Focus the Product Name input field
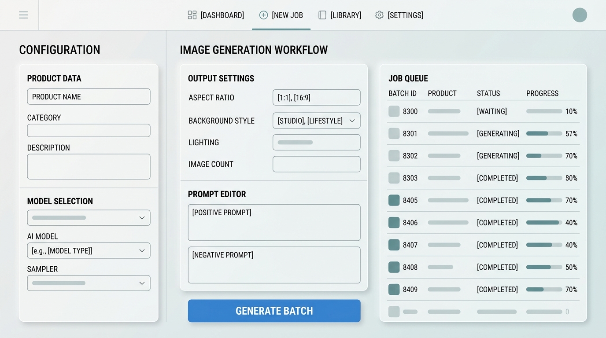 click(89, 96)
